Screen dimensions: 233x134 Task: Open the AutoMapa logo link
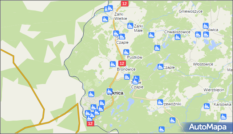pyautogui.click(x=208, y=127)
